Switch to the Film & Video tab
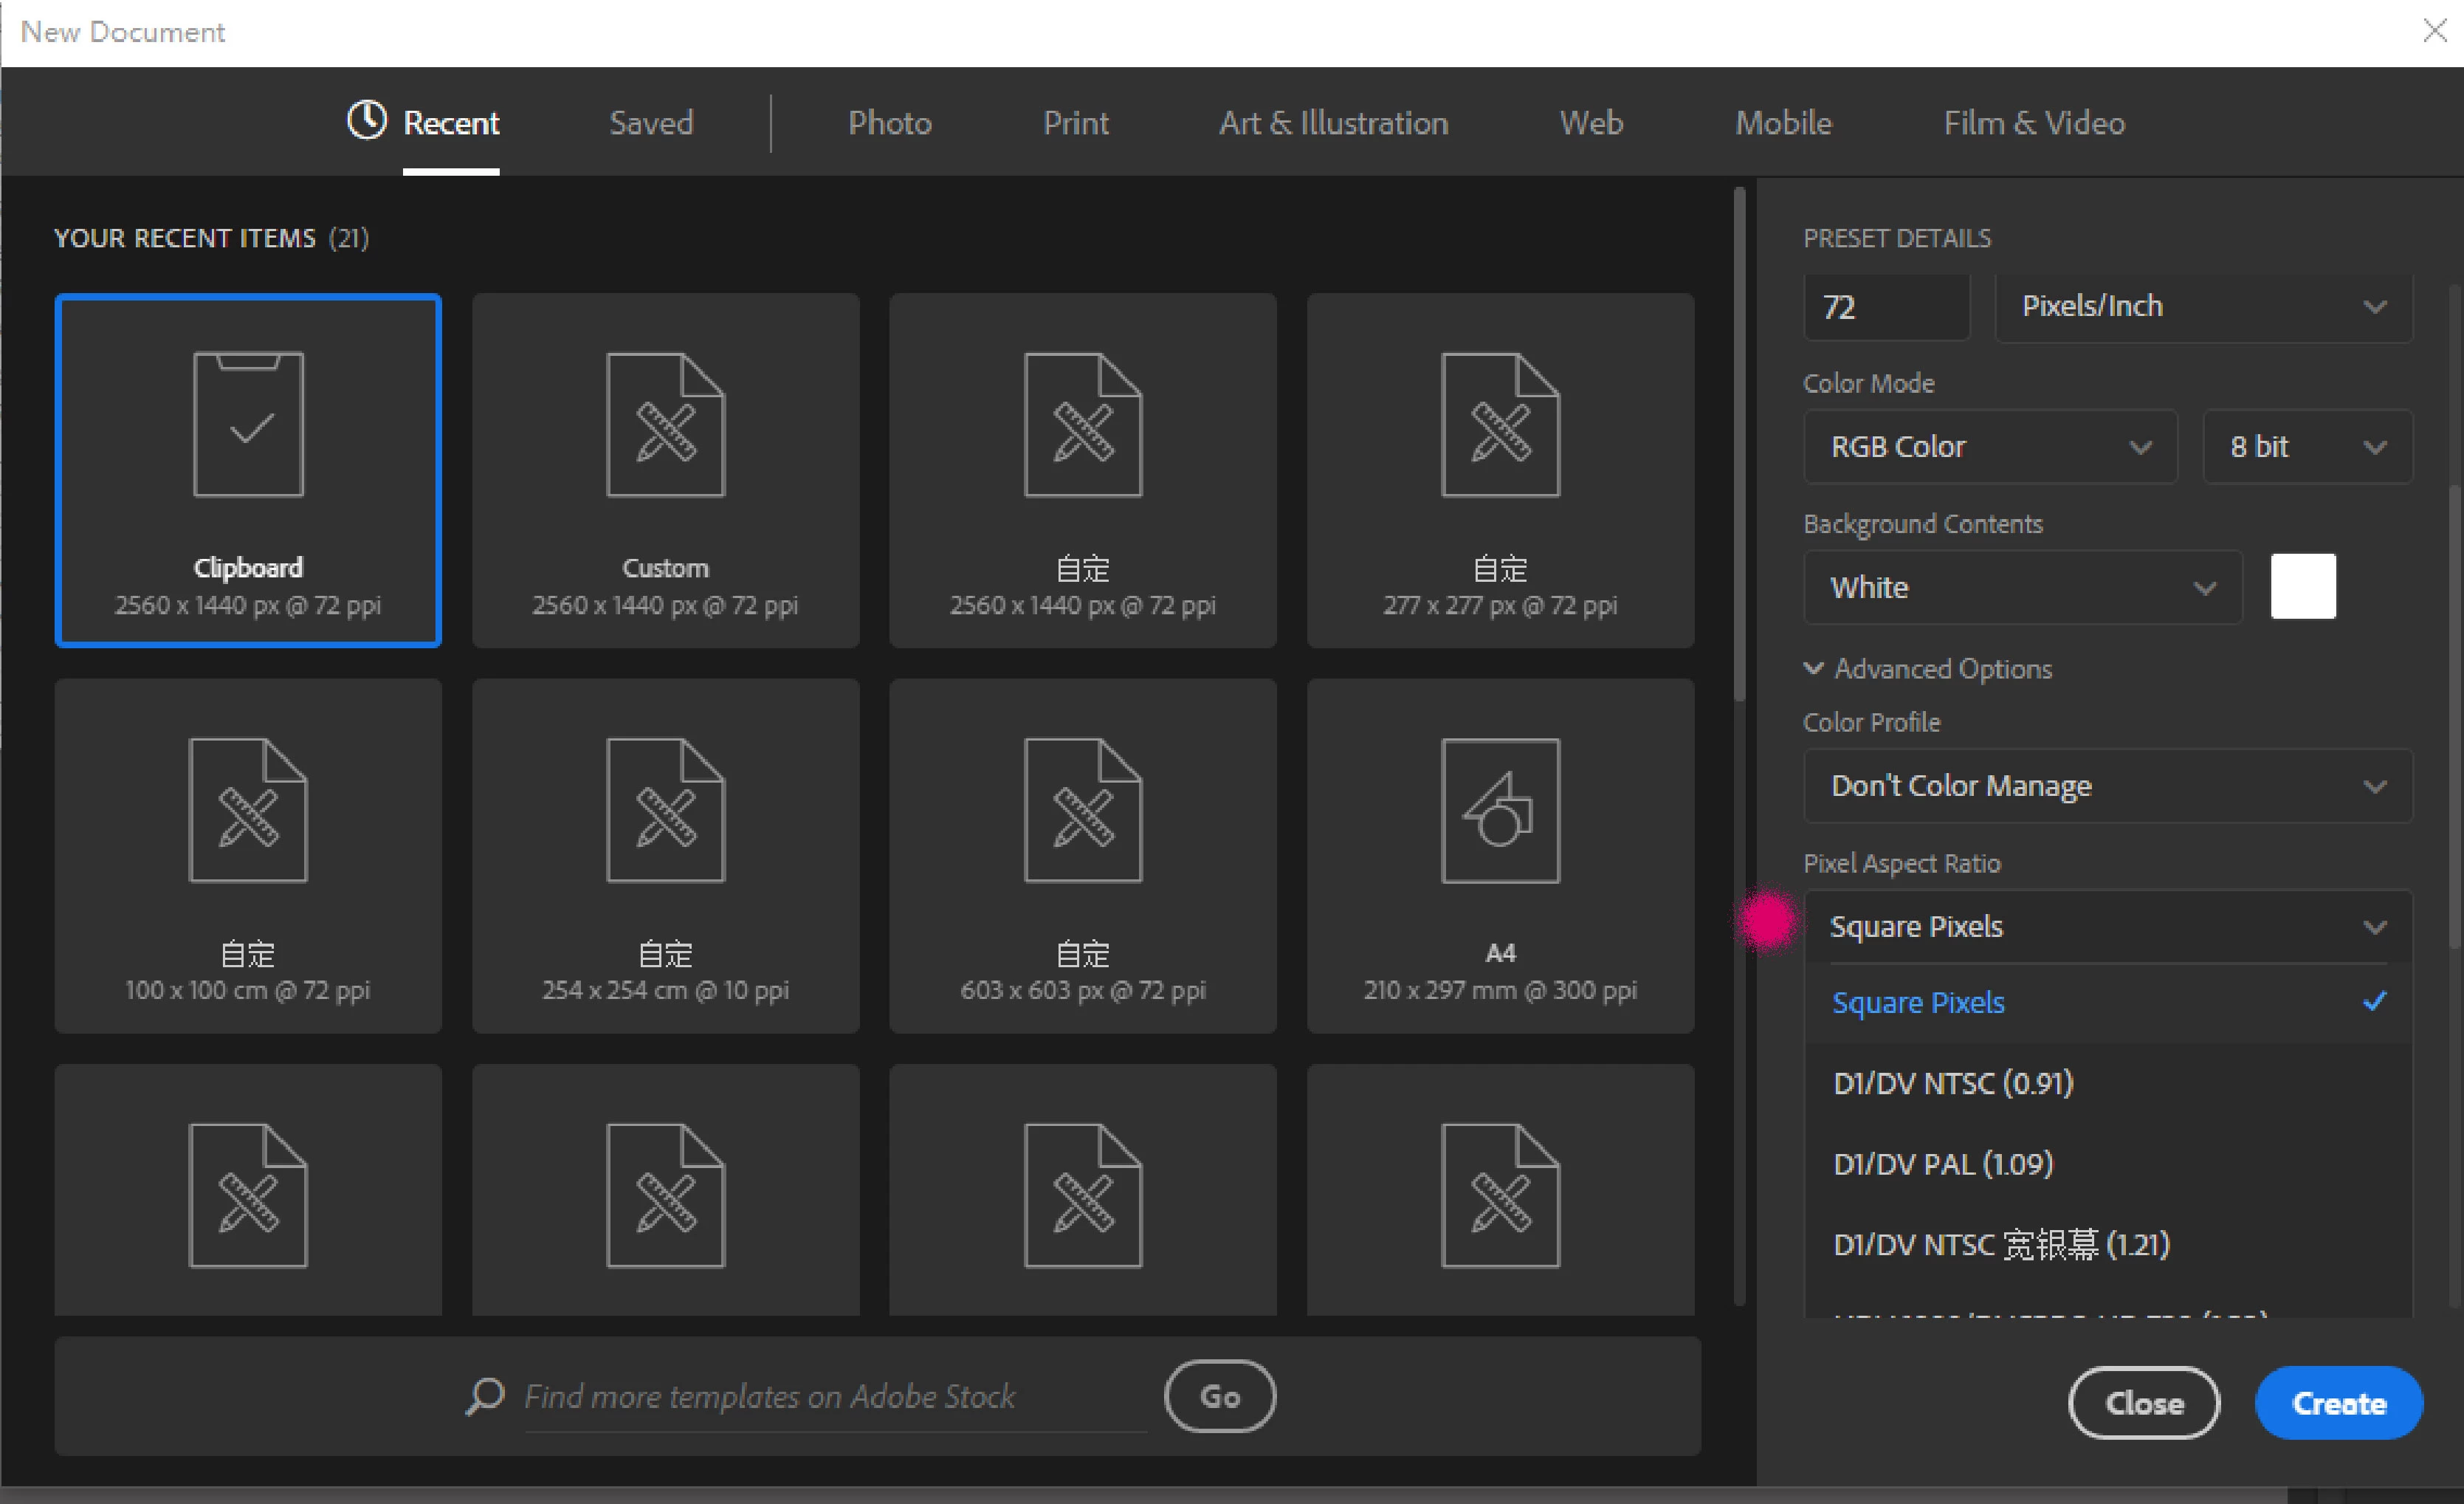 2034,123
